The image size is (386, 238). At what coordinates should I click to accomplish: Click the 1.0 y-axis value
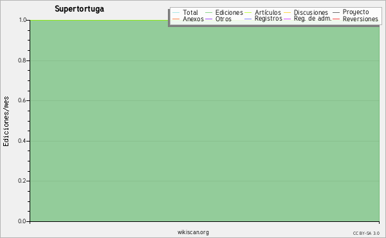(23, 20)
